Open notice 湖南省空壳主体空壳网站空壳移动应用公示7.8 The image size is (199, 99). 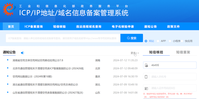point(38,60)
